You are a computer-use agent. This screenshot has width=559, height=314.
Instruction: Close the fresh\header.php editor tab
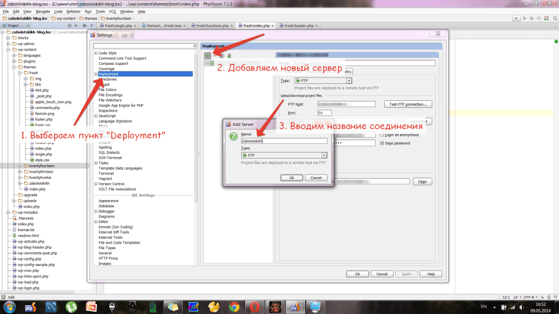(317, 26)
